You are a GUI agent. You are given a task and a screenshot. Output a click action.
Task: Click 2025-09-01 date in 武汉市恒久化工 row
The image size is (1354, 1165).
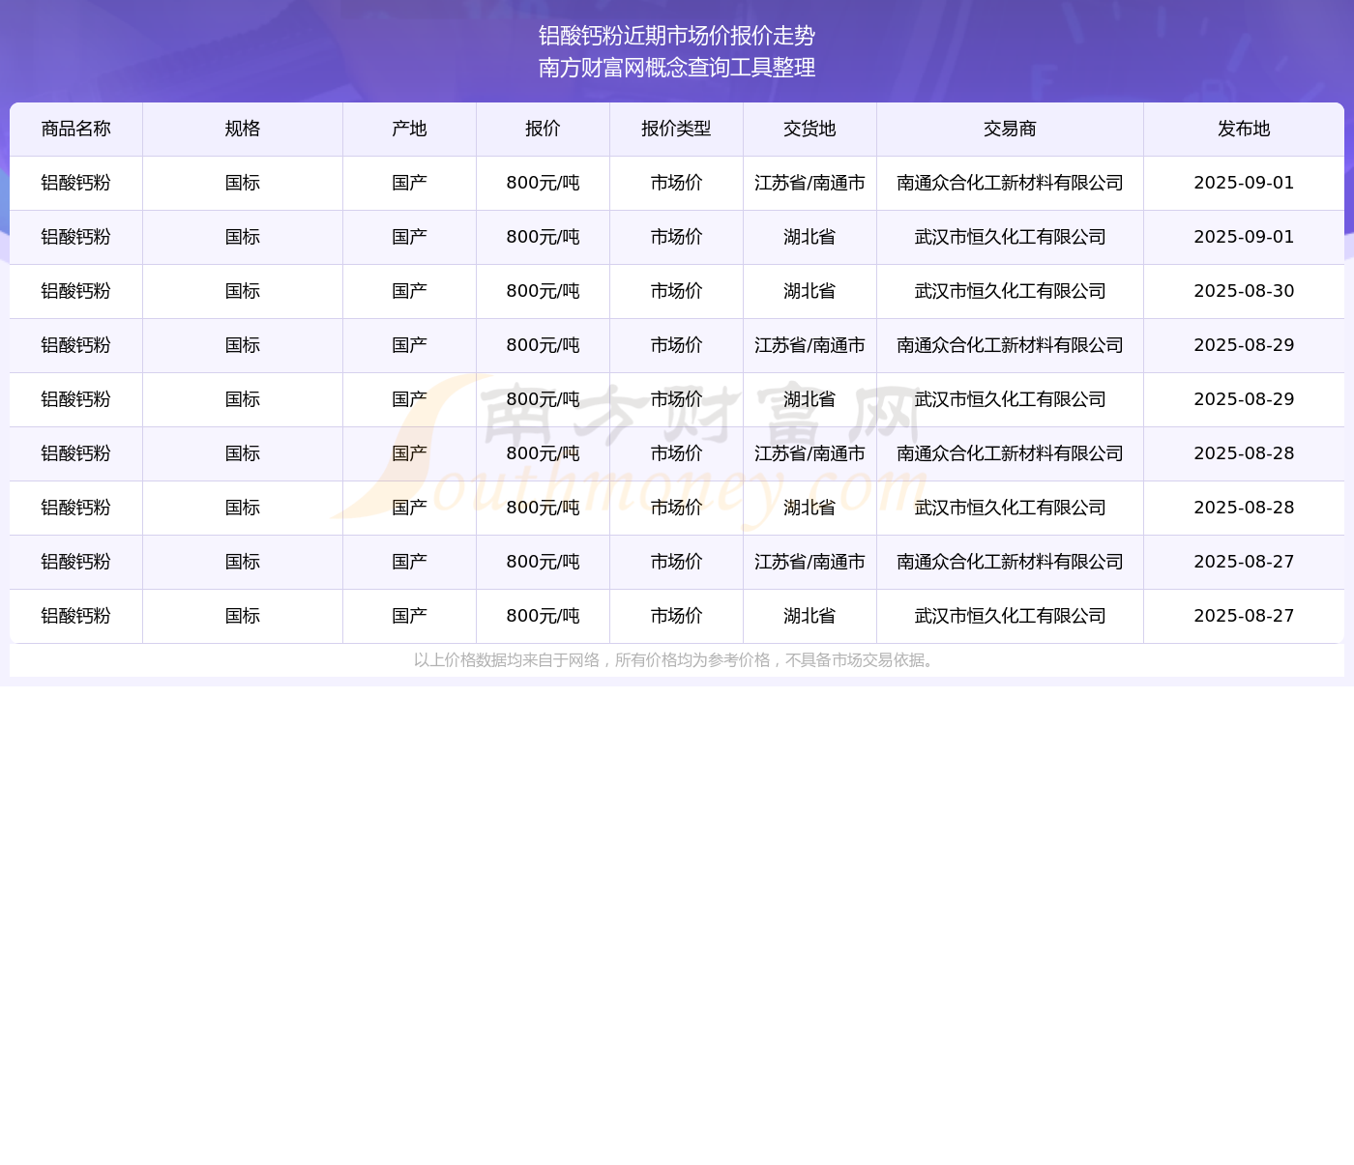(1244, 237)
